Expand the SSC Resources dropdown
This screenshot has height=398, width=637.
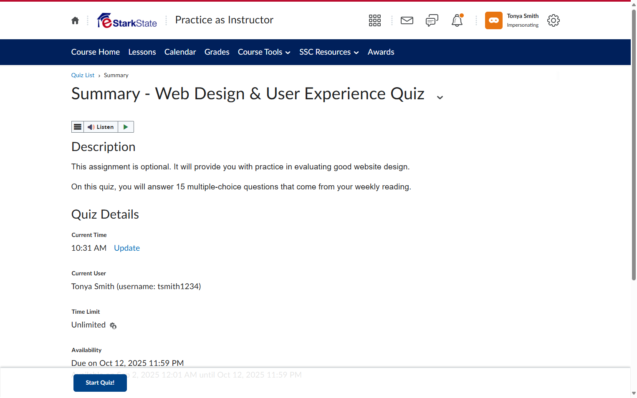(x=329, y=52)
